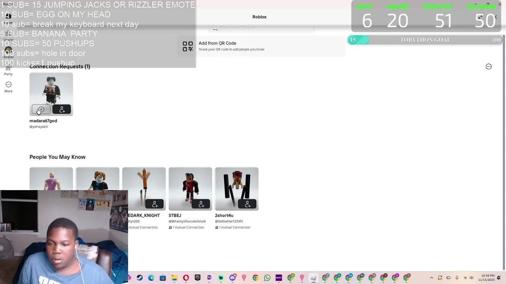Add 2short4u as a connection
Viewport: 506px width, 284px height.
(247, 204)
